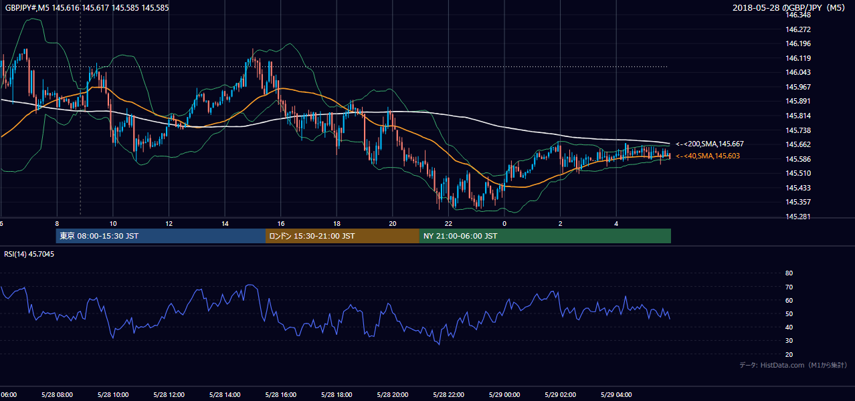This screenshot has height=401, width=855.
Task: Click price axis value 145.662
Action: click(797, 144)
